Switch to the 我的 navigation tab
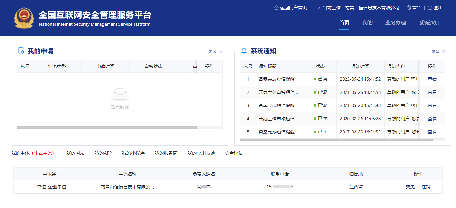Viewport: 456px width, 208px height. click(x=367, y=23)
